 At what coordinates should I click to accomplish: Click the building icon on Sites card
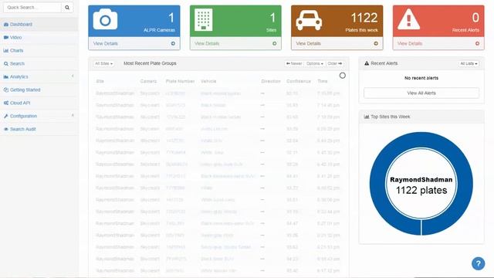203,19
